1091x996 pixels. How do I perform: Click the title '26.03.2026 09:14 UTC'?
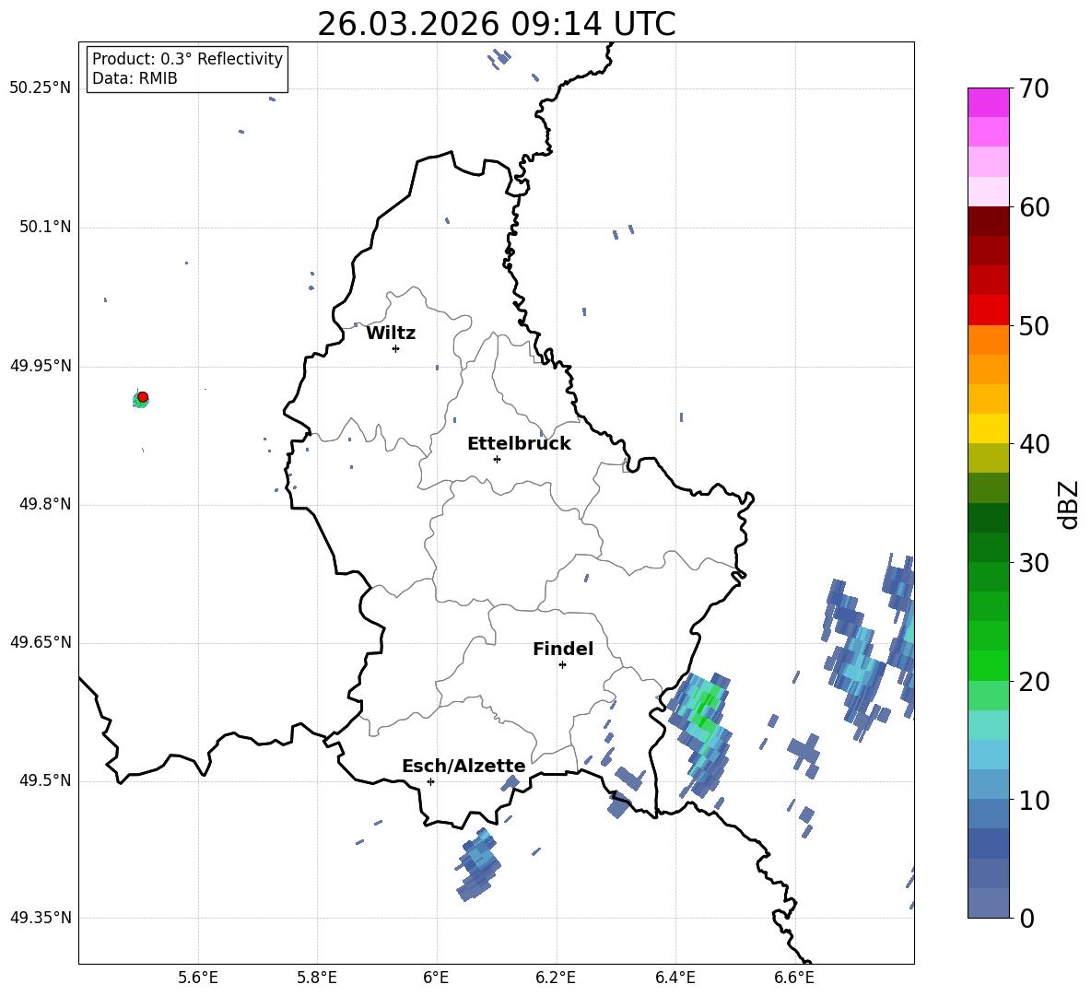pos(496,24)
